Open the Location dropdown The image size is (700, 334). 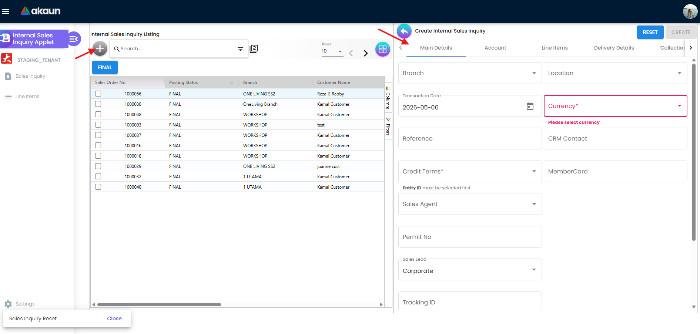[615, 73]
